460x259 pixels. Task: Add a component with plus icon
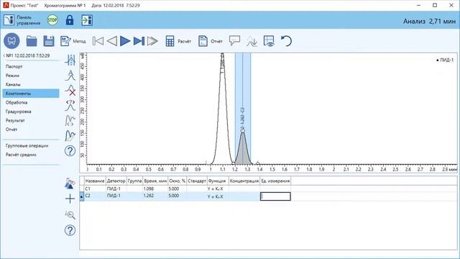(70, 199)
